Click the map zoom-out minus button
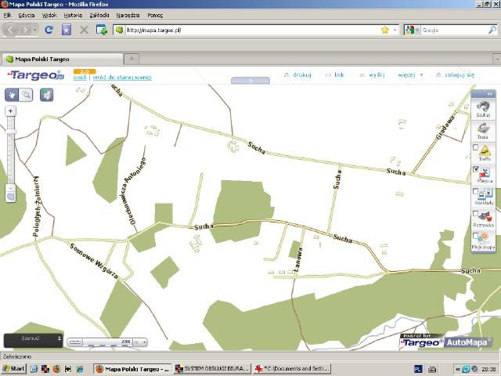This screenshot has height=376, width=501. coord(10,188)
